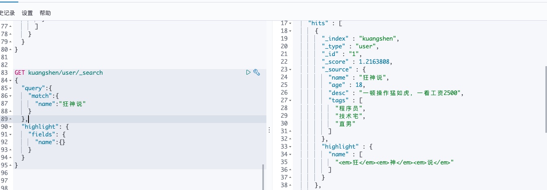The image size is (547, 190).
Task: Open the 历史记录 history tab
Action: [7, 13]
